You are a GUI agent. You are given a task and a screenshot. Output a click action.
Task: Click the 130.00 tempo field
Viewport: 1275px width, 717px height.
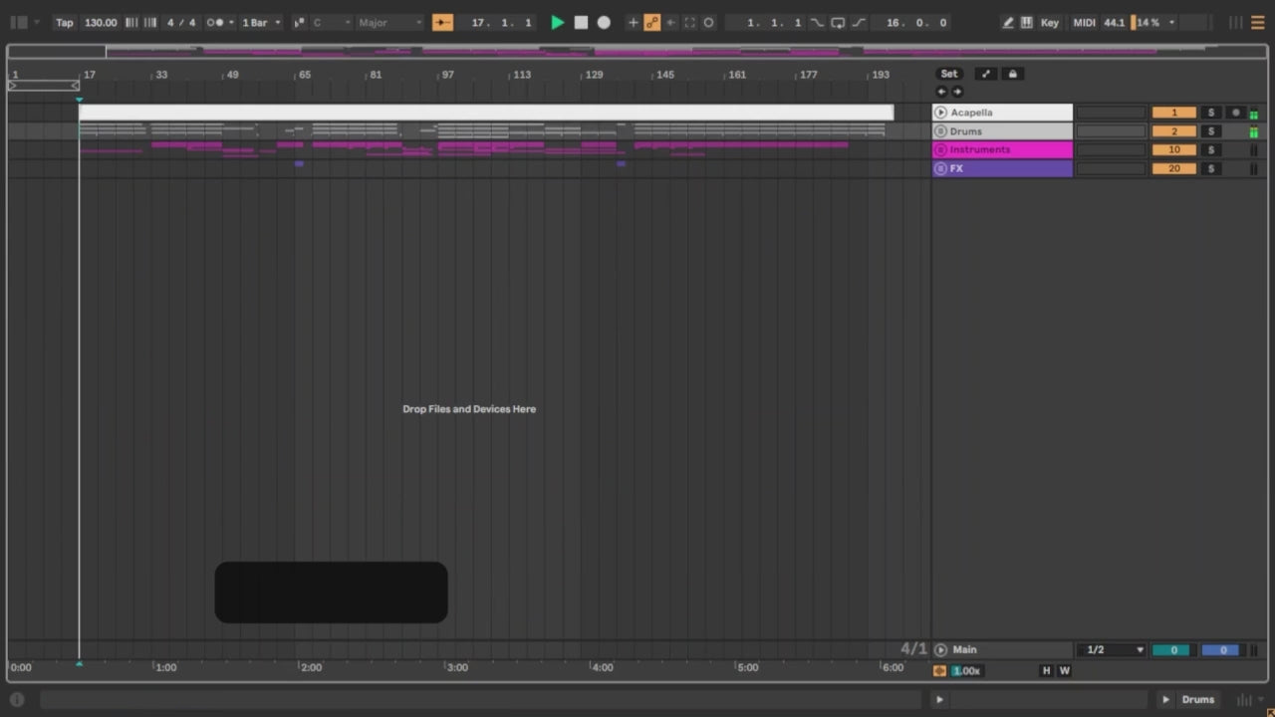point(101,22)
